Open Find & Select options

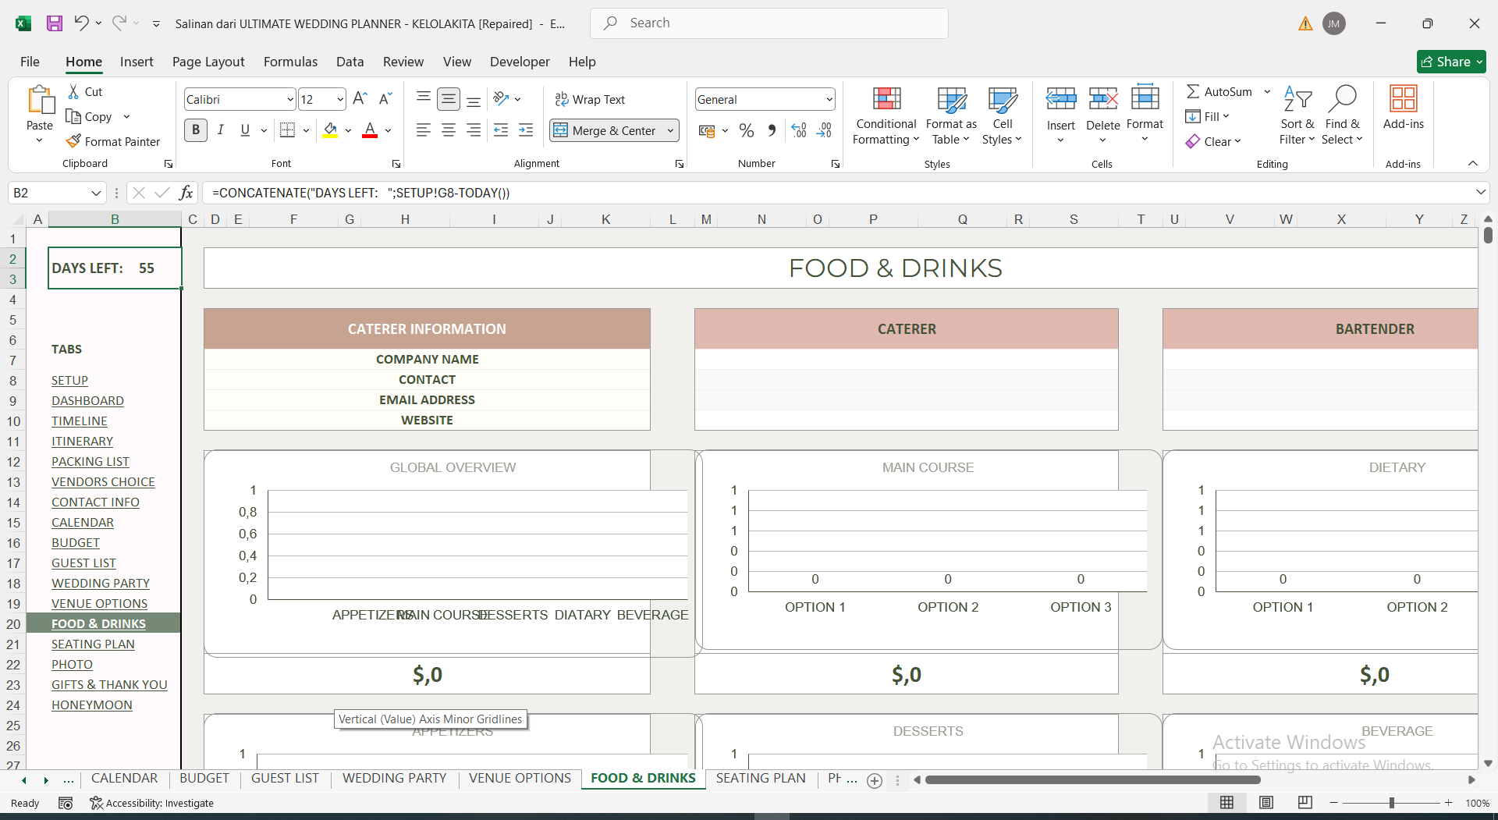point(1342,115)
